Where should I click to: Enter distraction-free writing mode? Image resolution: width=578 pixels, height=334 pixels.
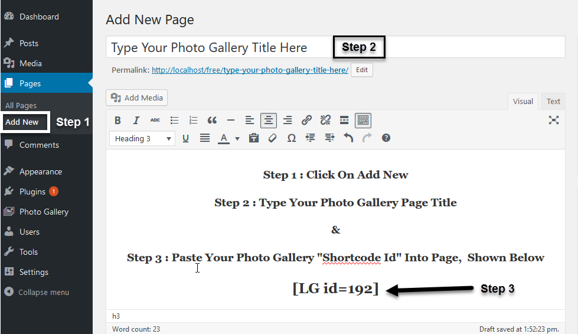(554, 120)
